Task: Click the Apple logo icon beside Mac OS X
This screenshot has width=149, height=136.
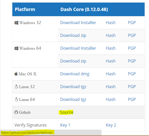Action: [16, 74]
